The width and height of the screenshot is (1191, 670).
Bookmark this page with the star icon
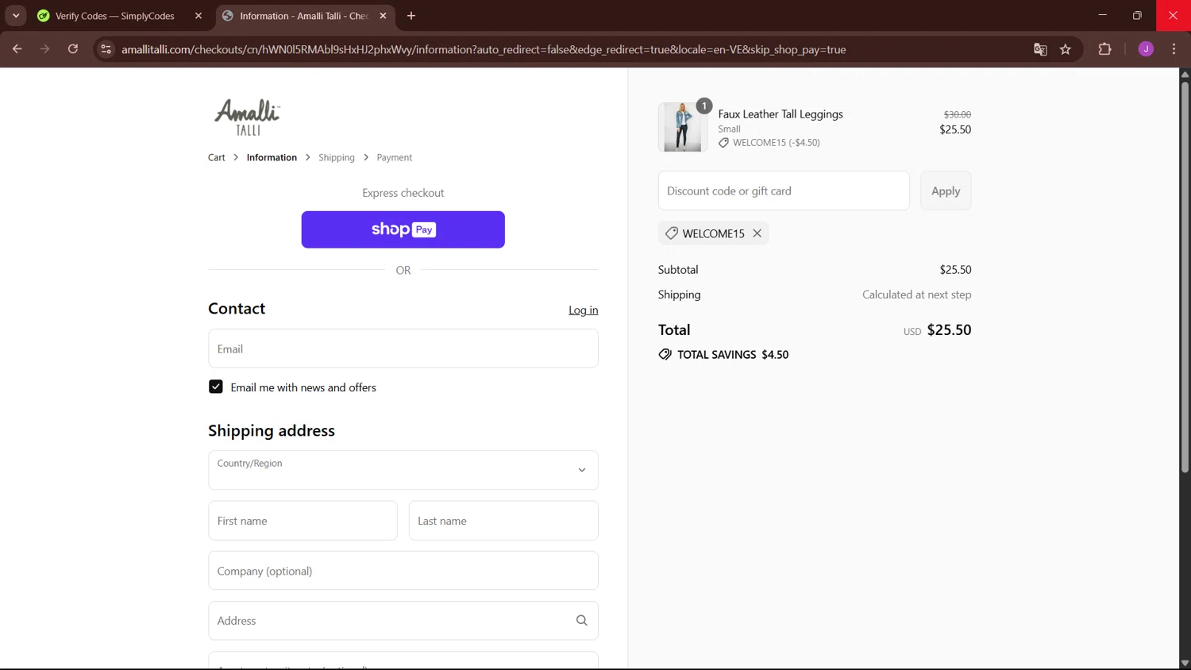tap(1066, 49)
